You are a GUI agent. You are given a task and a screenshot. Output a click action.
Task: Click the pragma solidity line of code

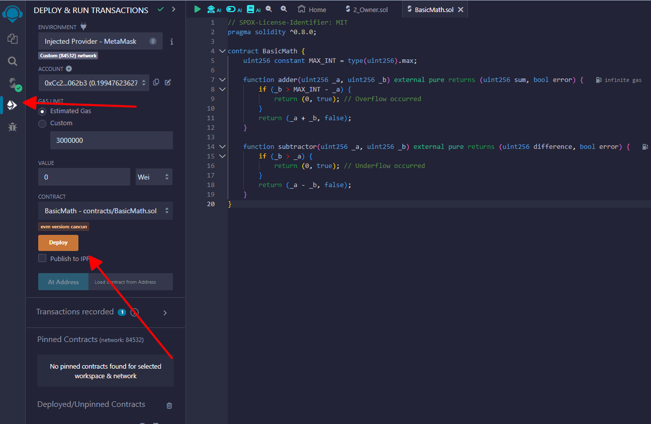click(x=272, y=32)
